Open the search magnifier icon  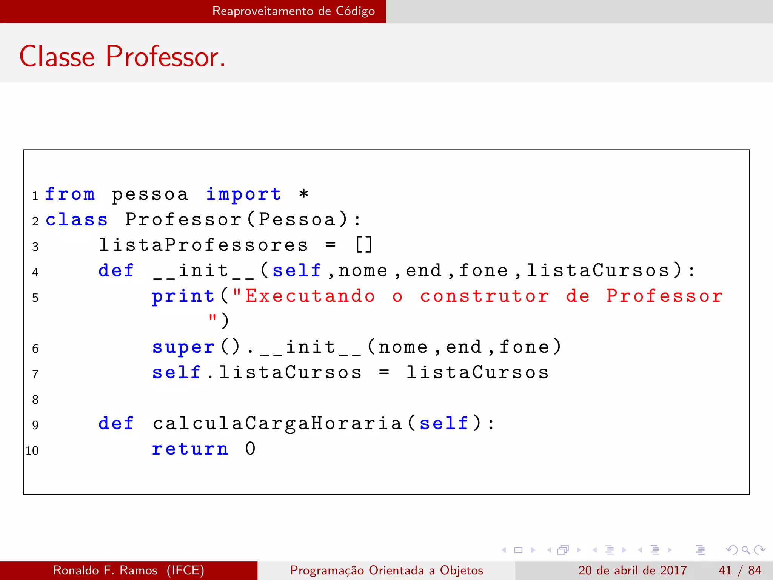(745, 550)
